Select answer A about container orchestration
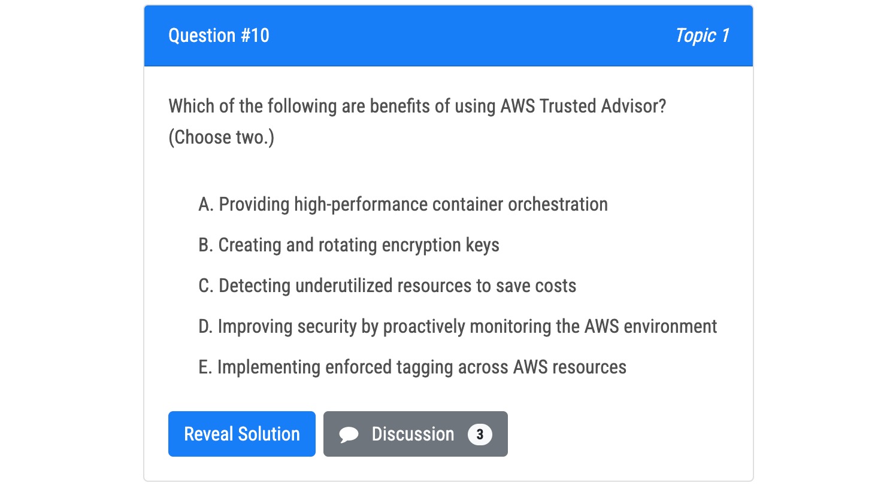Viewport: 896px width, 486px height. (x=403, y=205)
